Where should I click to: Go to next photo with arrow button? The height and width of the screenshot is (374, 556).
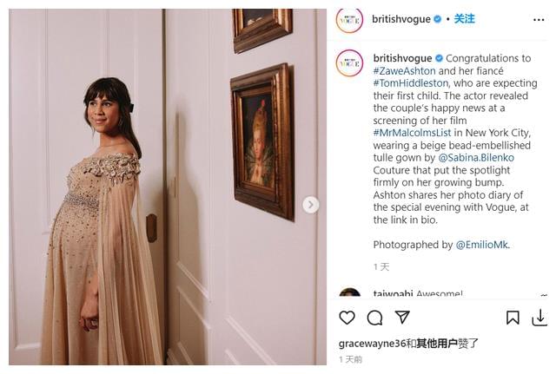tap(310, 205)
